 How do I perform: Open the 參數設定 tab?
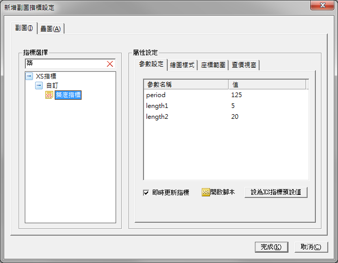pos(151,64)
